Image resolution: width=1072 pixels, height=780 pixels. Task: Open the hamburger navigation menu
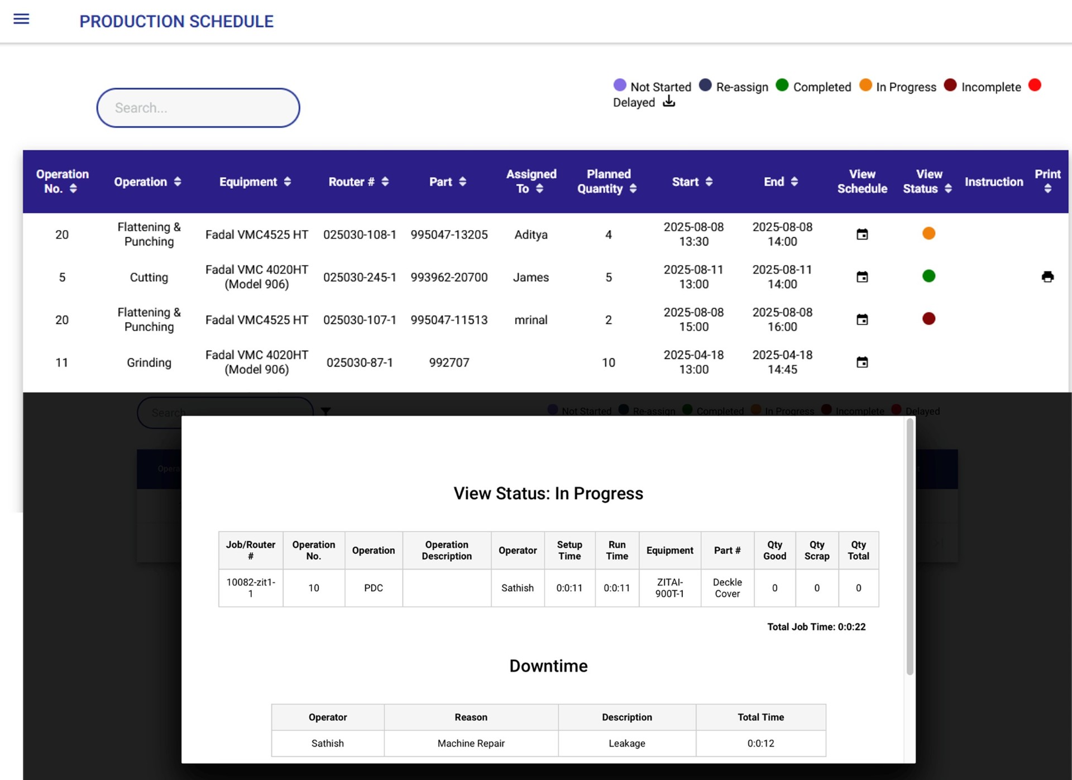click(x=21, y=19)
